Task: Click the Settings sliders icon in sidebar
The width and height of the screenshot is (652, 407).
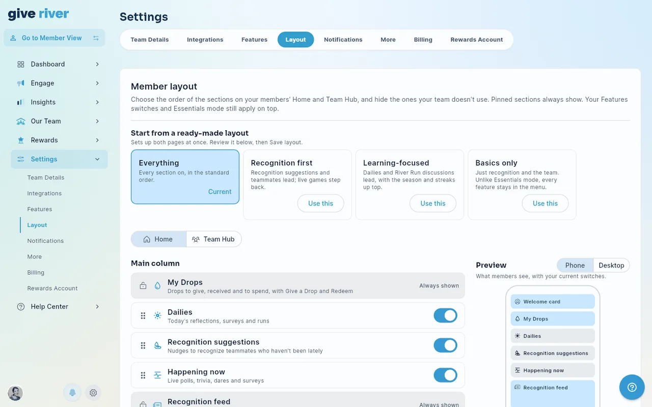Action: (x=21, y=159)
